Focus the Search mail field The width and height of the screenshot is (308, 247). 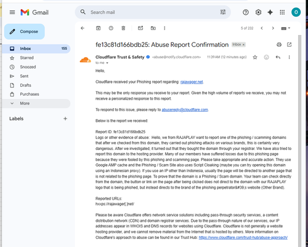[x=153, y=12]
